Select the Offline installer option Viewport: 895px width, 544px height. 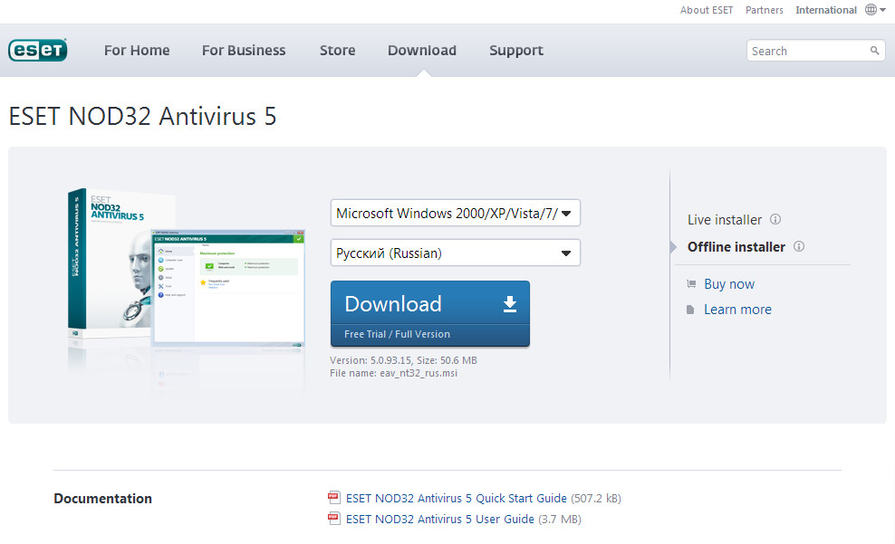tap(736, 247)
